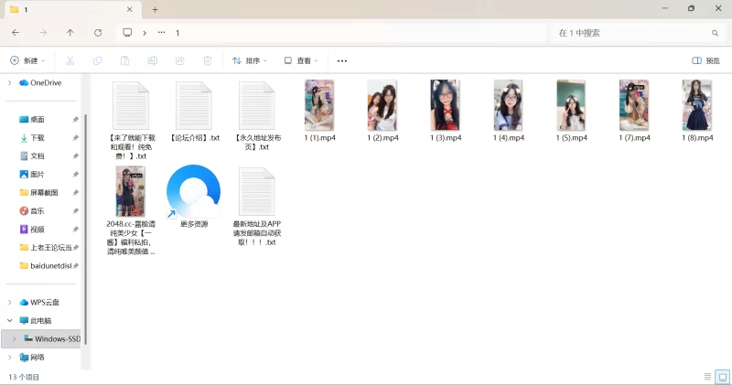Switch to large thumbnails view in status bar
Viewport: 732px width, 385px height.
[x=721, y=376]
